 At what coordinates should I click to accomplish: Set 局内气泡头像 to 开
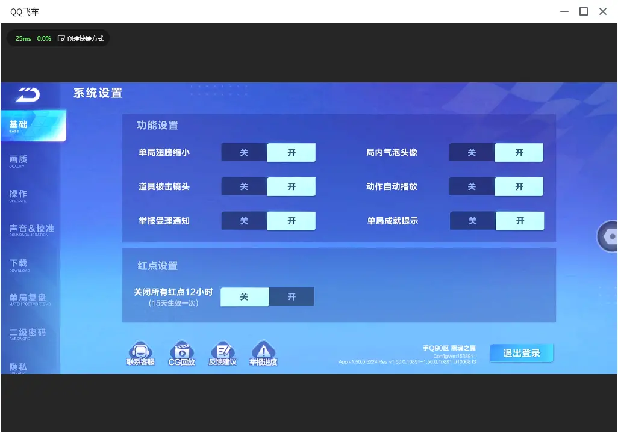[x=519, y=152]
